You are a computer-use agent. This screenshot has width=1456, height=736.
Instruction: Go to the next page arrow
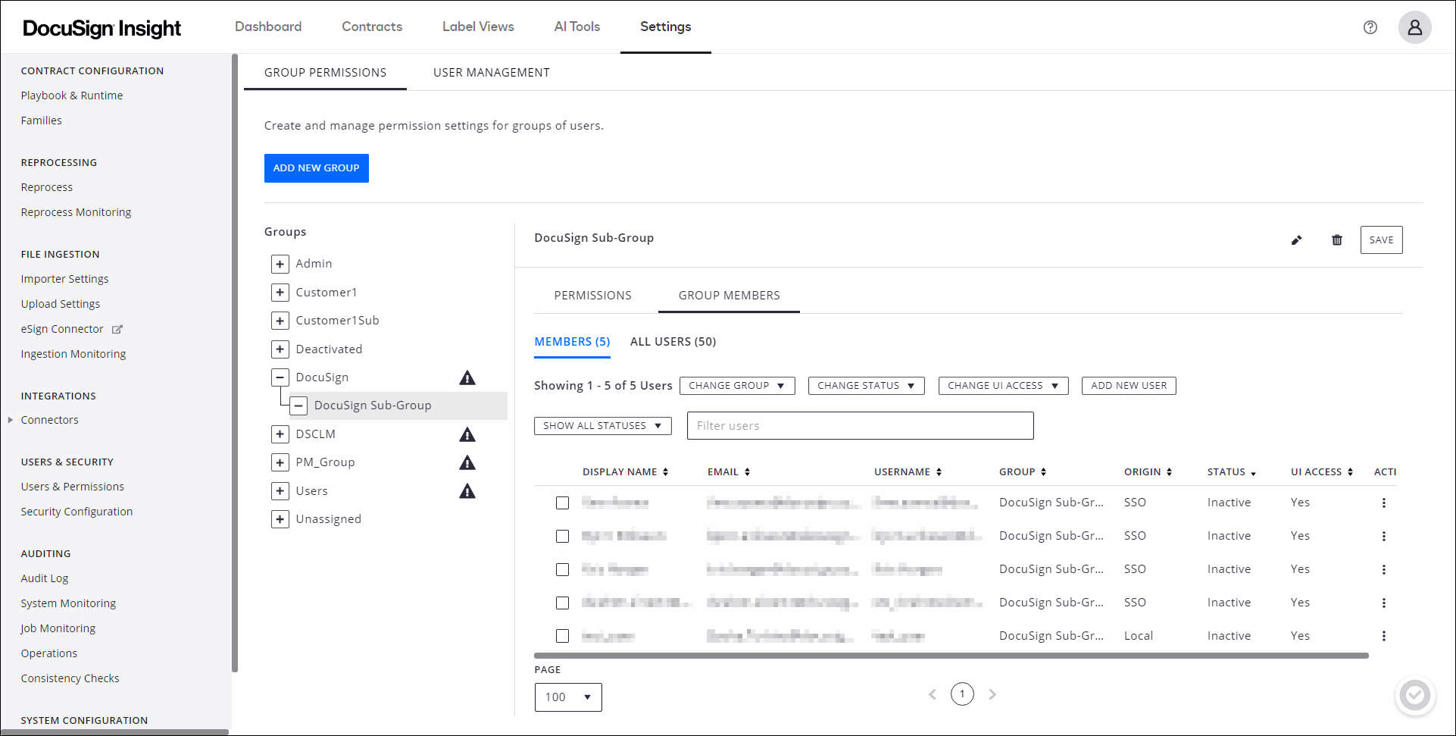click(992, 694)
